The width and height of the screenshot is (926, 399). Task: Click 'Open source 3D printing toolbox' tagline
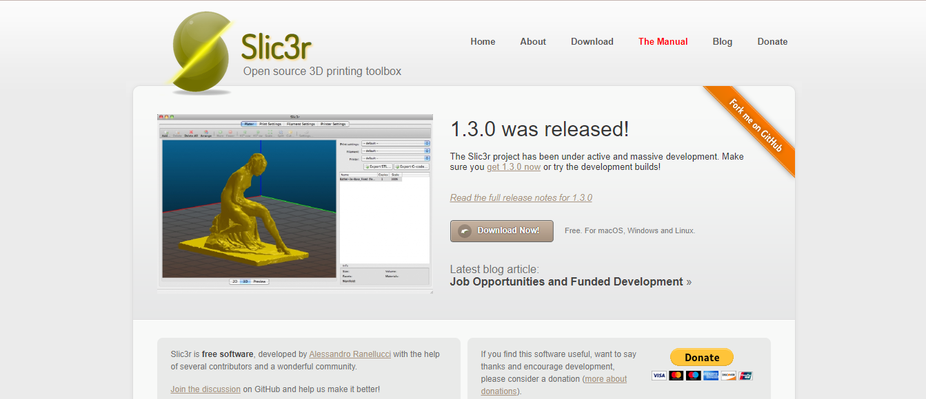322,71
